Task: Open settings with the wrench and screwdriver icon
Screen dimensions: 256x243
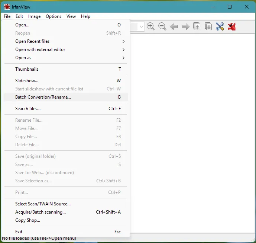Action: pos(220,26)
